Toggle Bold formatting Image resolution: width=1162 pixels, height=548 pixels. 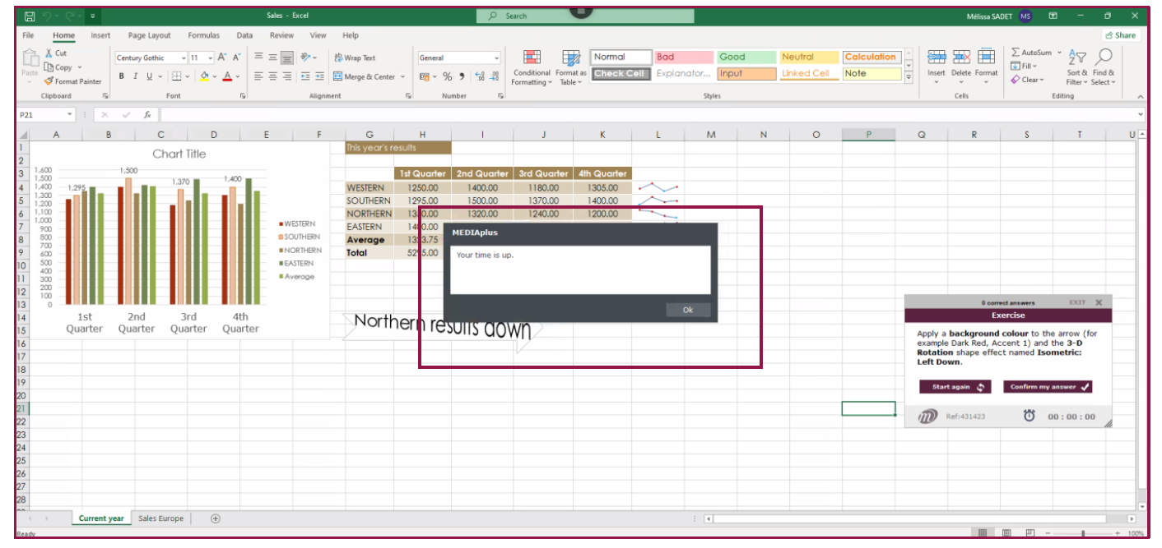(x=121, y=76)
